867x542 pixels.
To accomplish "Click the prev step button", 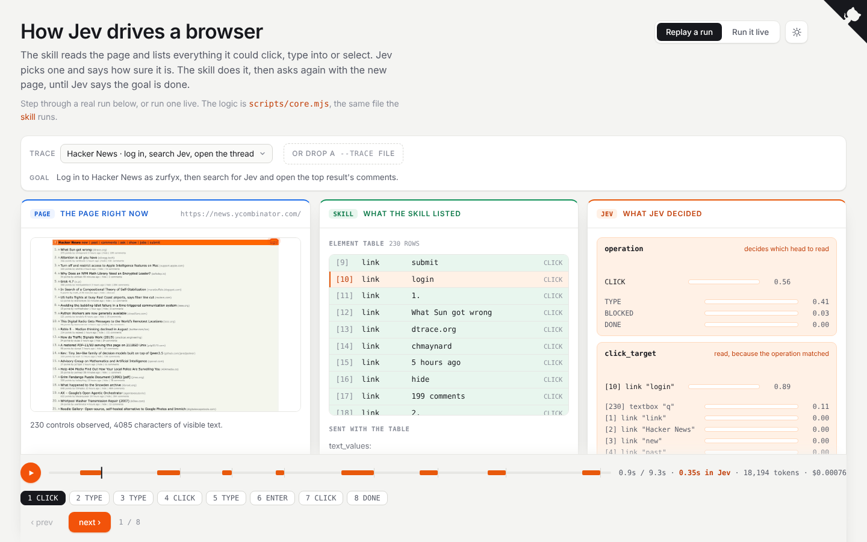I will point(42,522).
